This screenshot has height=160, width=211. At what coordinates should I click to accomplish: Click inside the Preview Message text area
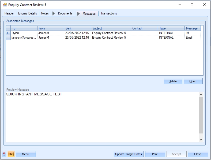pos(102,117)
